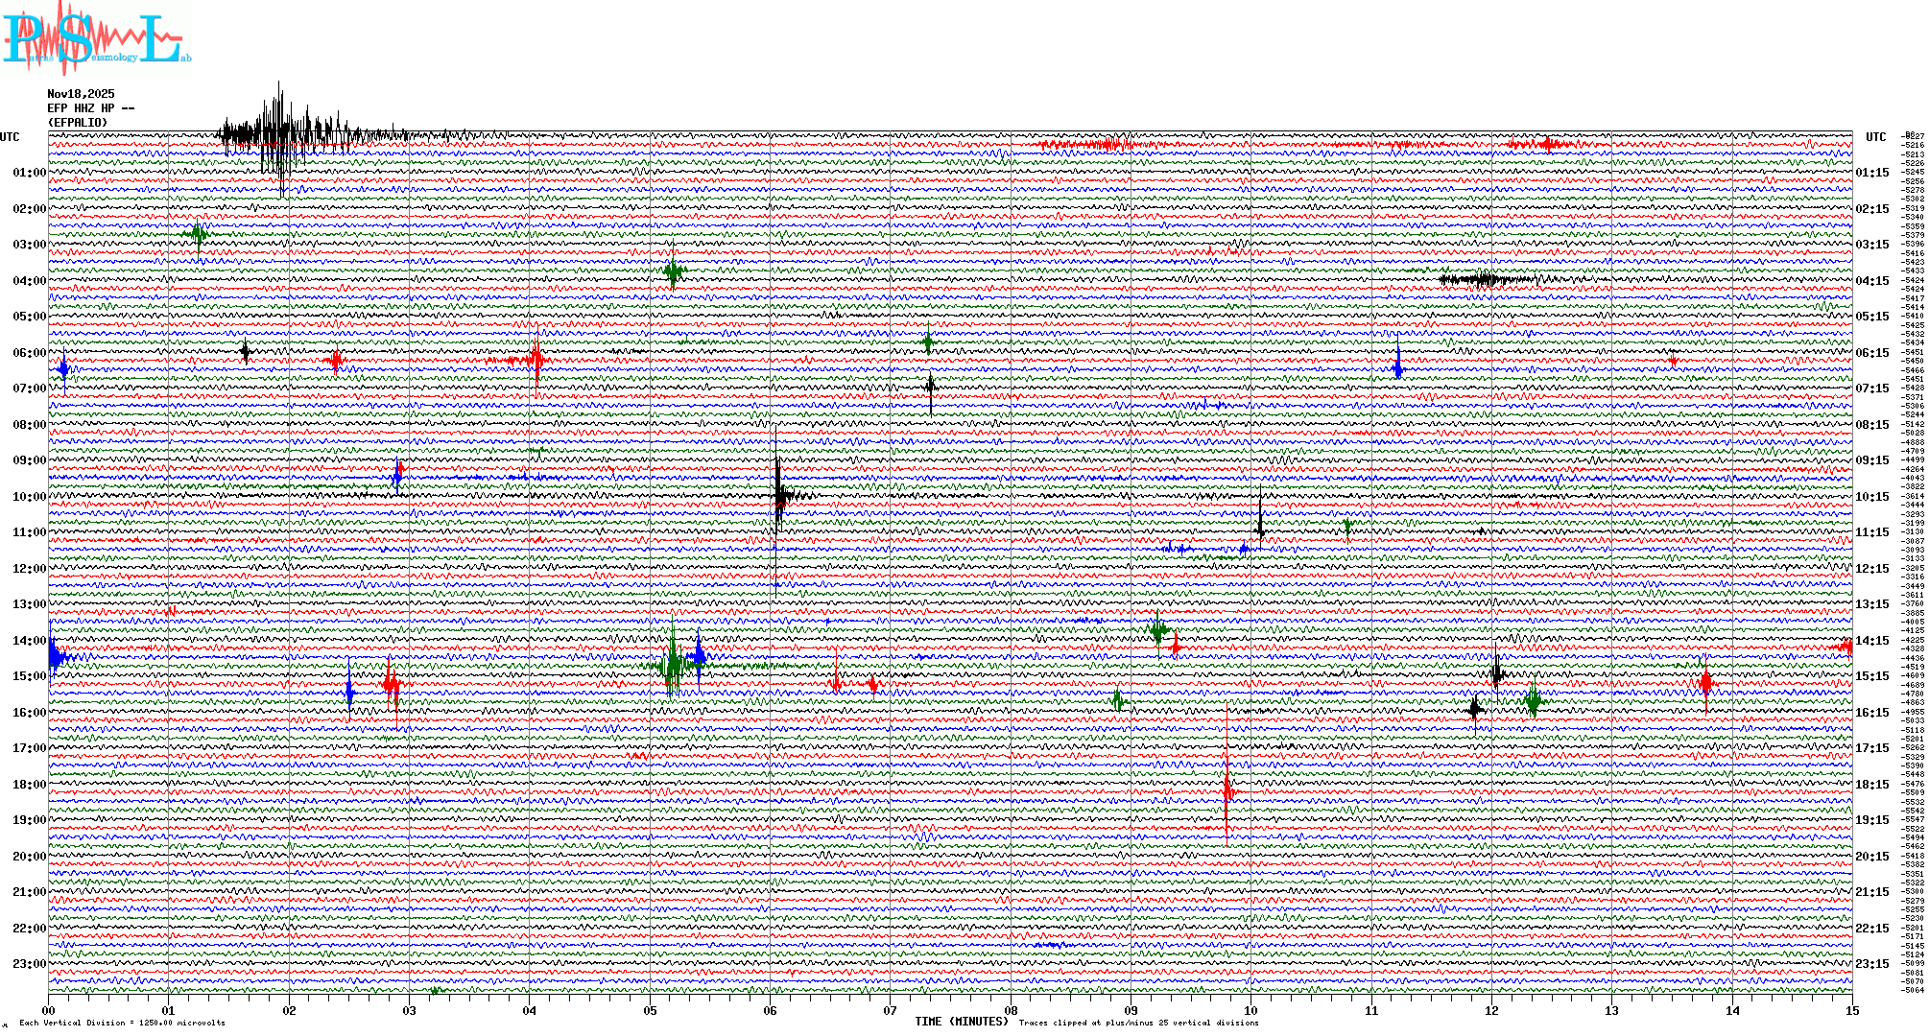Click the black spike on the 10:00 trace
1929x1036 pixels.
click(x=778, y=495)
